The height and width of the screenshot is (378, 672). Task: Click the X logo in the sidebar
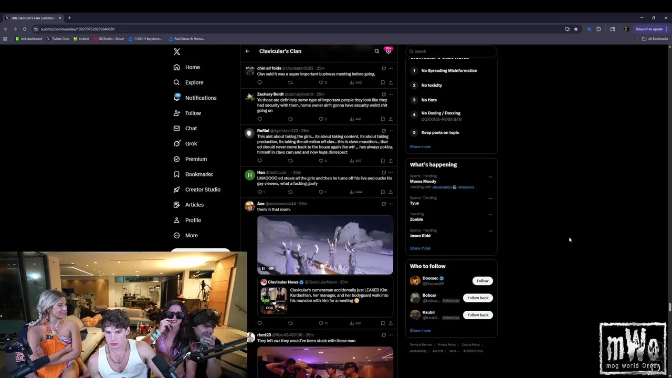(x=177, y=51)
